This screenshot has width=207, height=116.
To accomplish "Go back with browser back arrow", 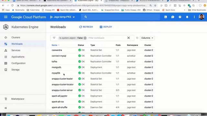I will (x=3, y=5).
